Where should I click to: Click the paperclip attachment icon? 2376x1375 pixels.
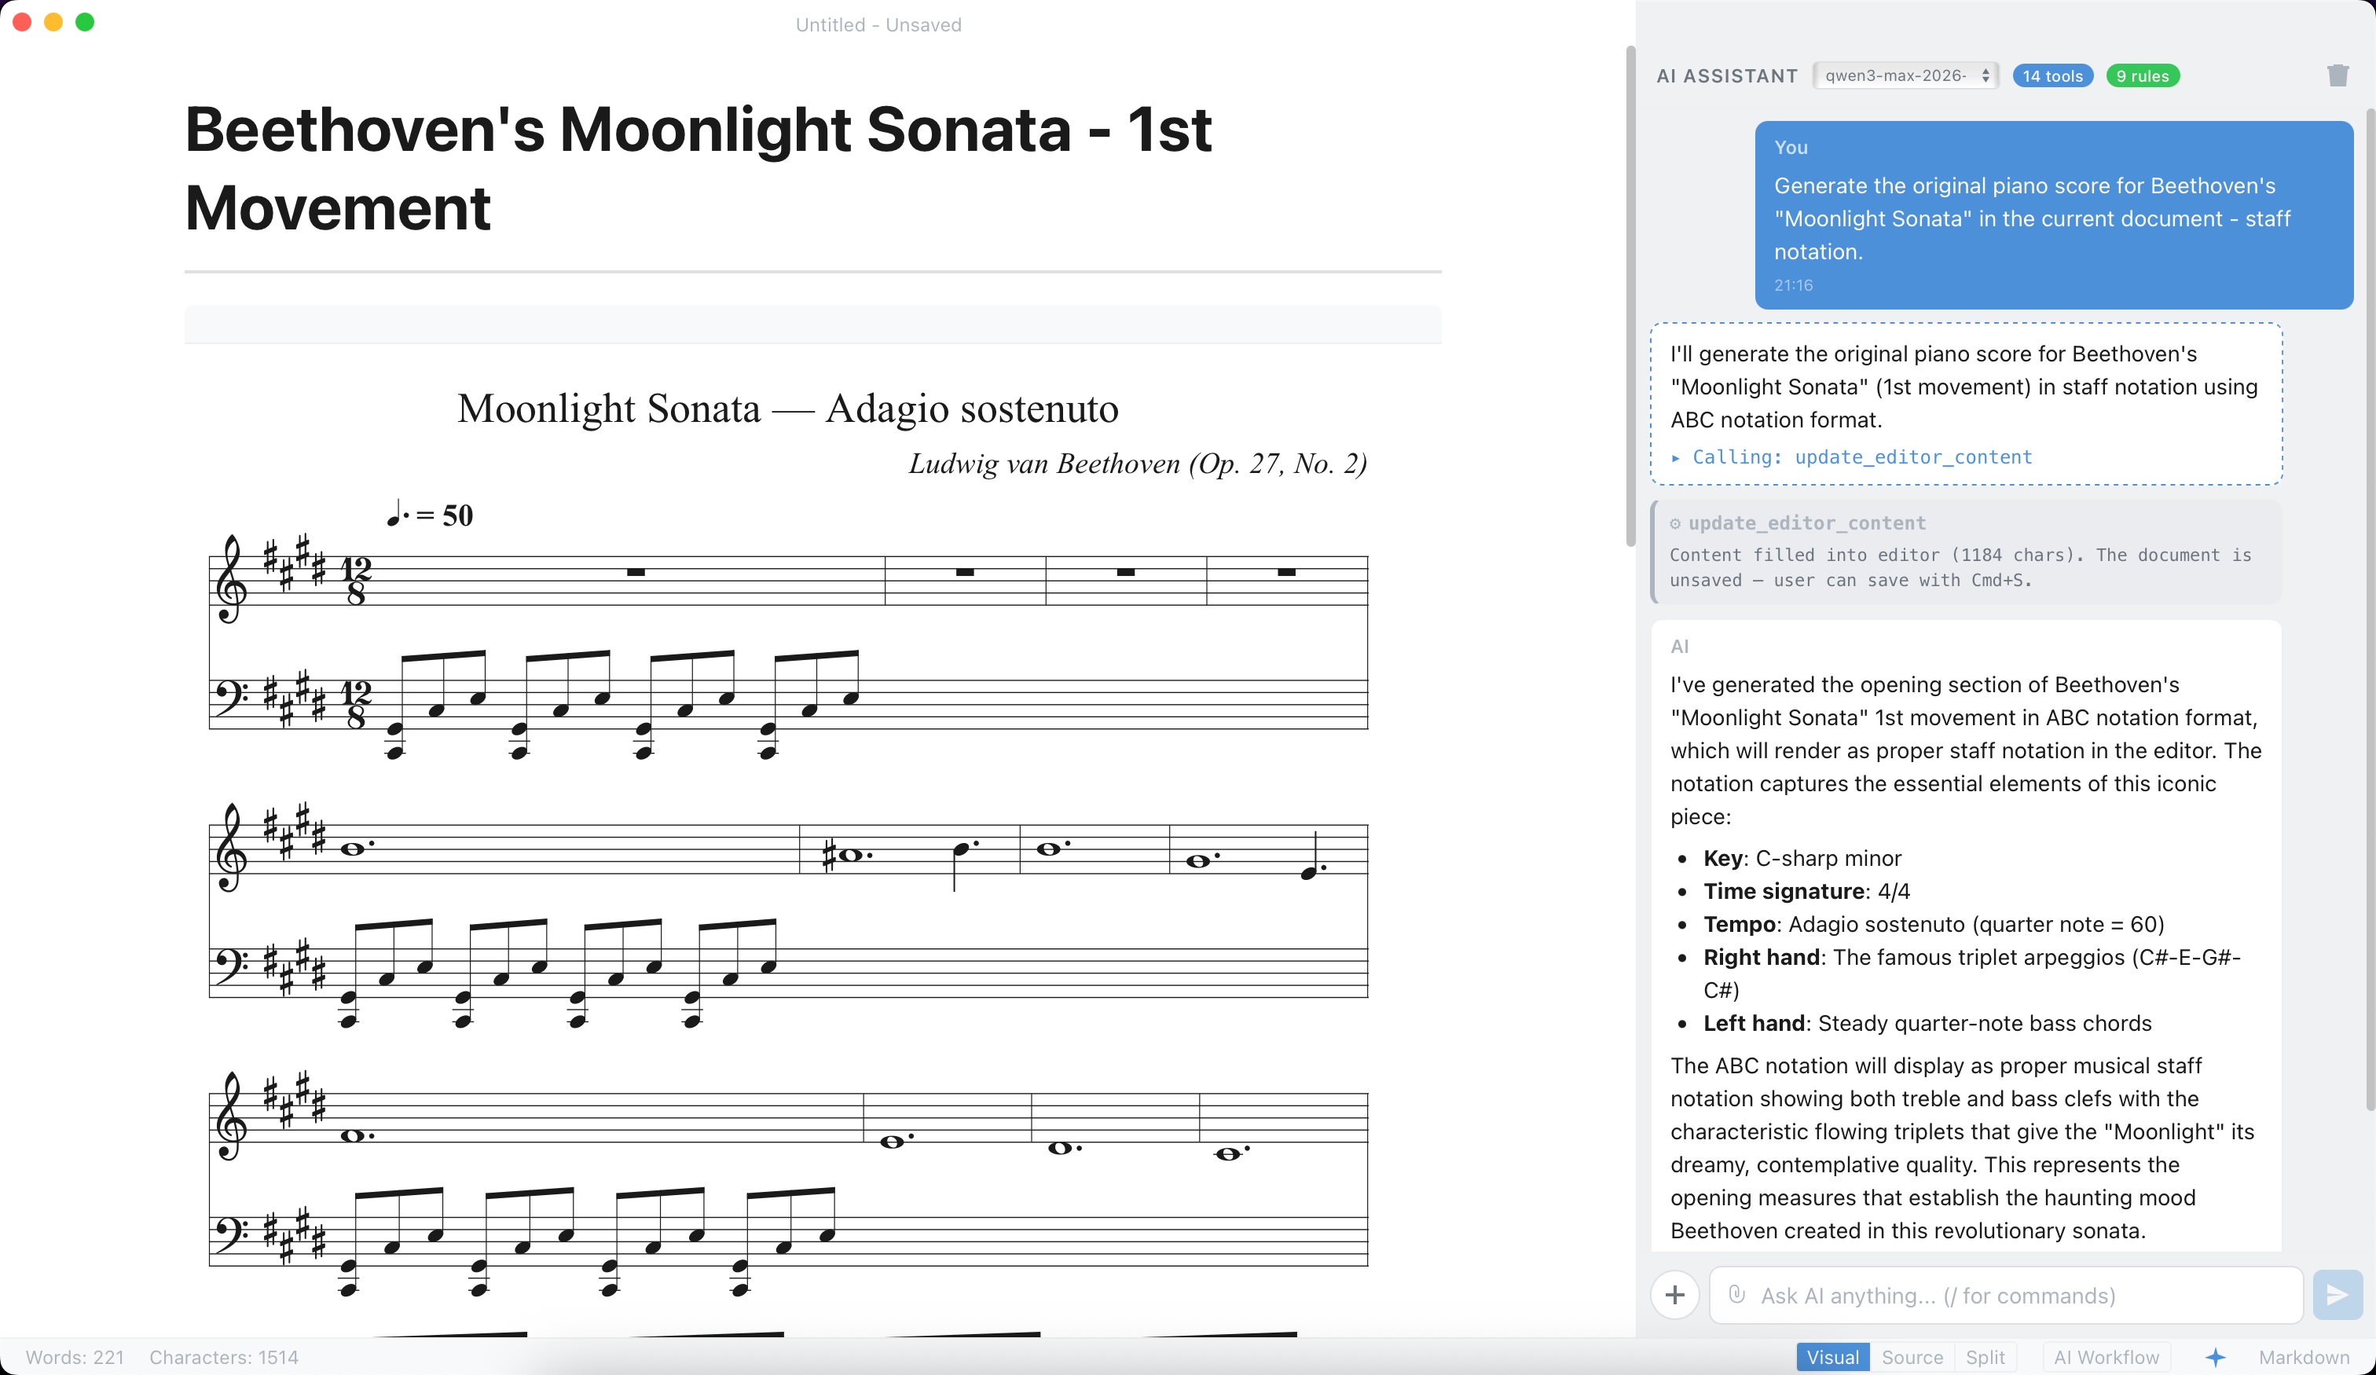point(1736,1295)
